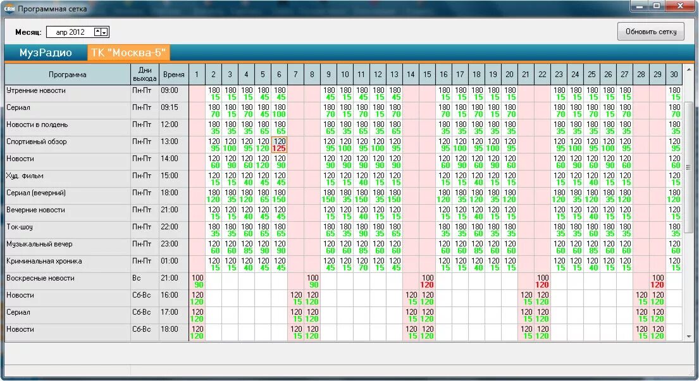Viewport: 699px width, 381px height.
Task: Click the 01:00 time cell of Криминальная хроника
Action: 173,264
